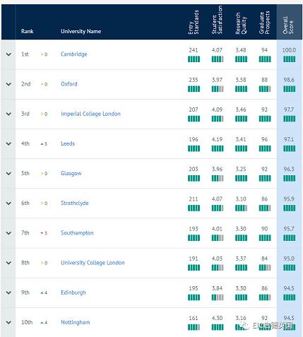The image size is (303, 337).
Task: Click Cambridge's Entry Standards green bar indicator
Action: (194, 59)
